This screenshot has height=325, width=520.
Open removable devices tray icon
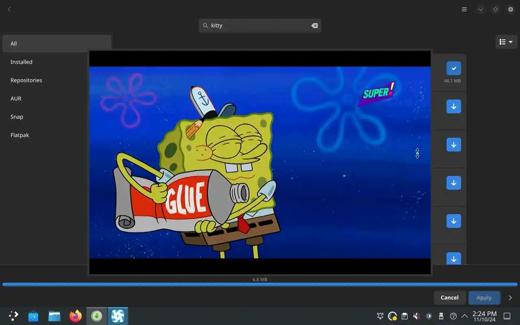[441, 316]
